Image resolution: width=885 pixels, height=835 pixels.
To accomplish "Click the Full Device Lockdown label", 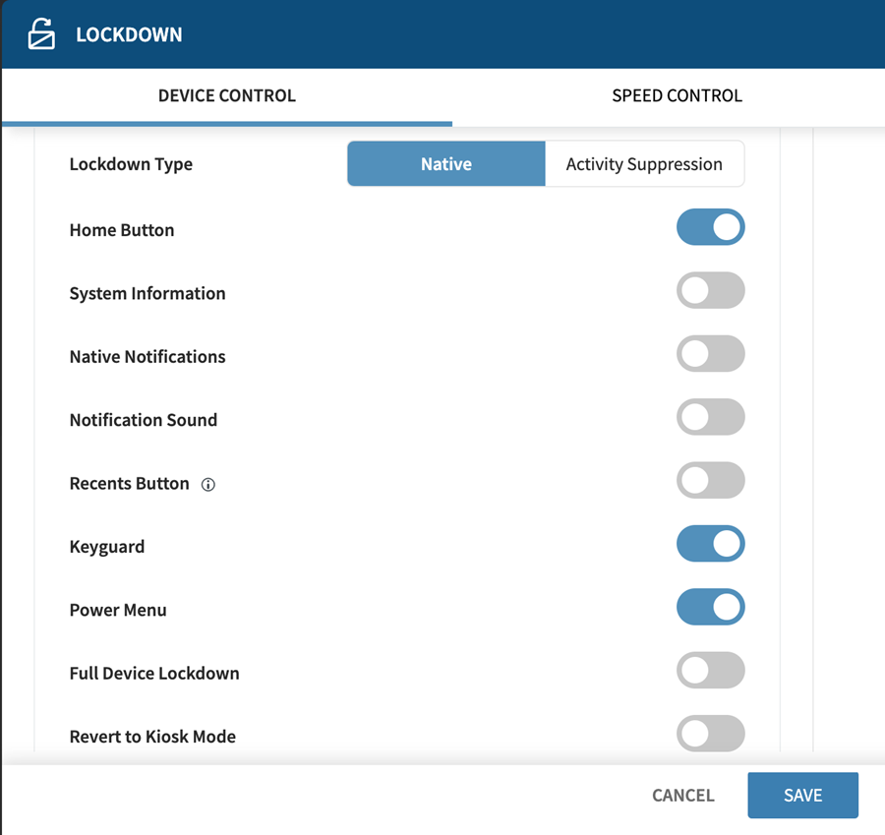I will point(154,674).
